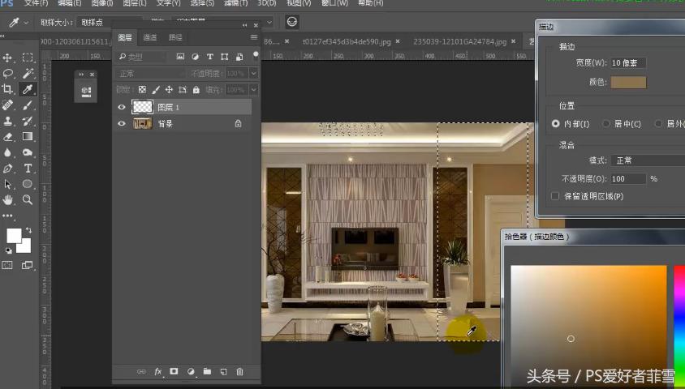
Task: Create a new layer from panel footer
Action: click(223, 371)
